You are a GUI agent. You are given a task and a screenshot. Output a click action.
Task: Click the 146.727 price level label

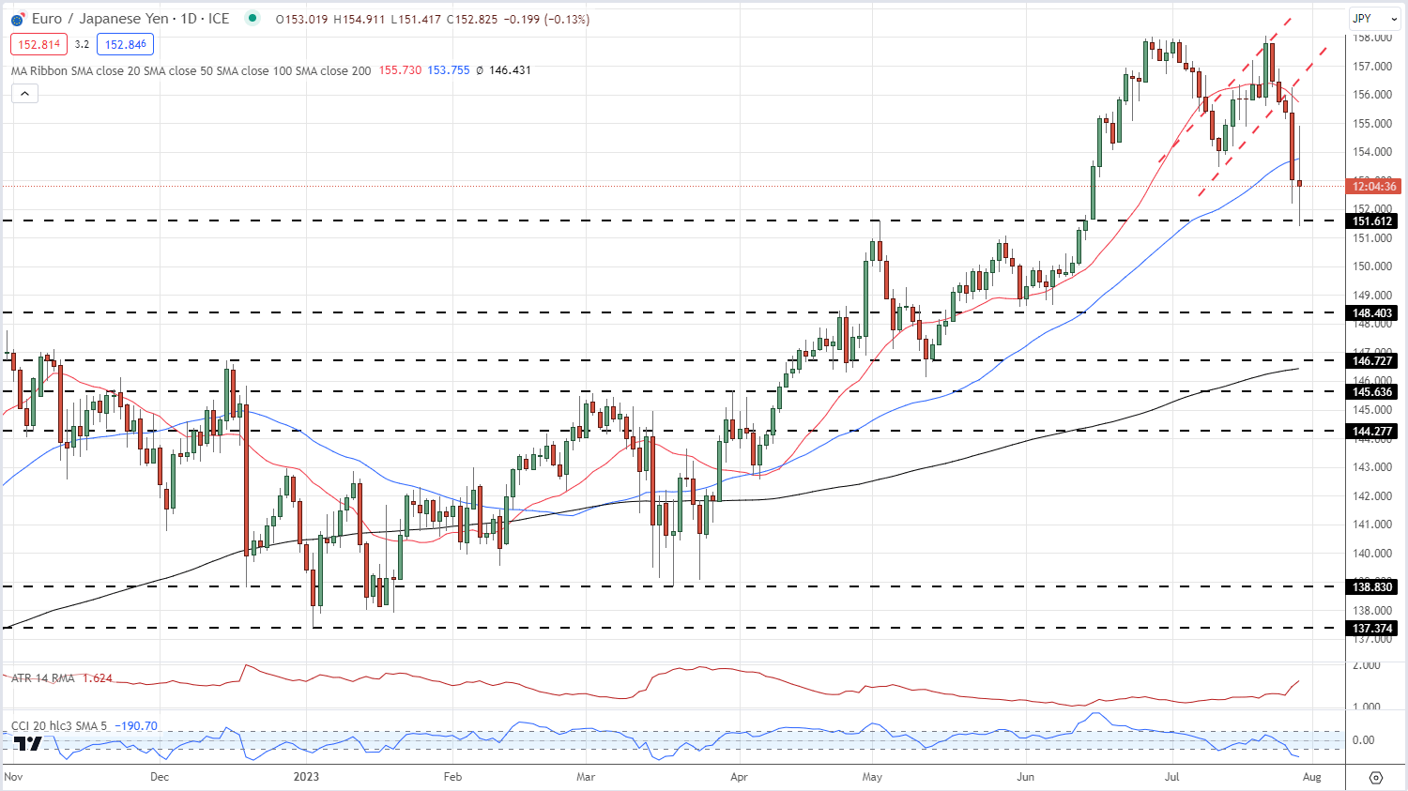[1373, 361]
